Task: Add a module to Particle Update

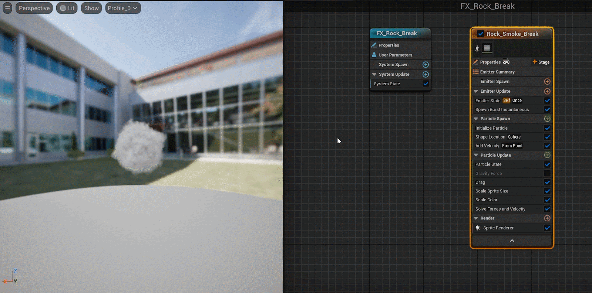Action: tap(547, 155)
